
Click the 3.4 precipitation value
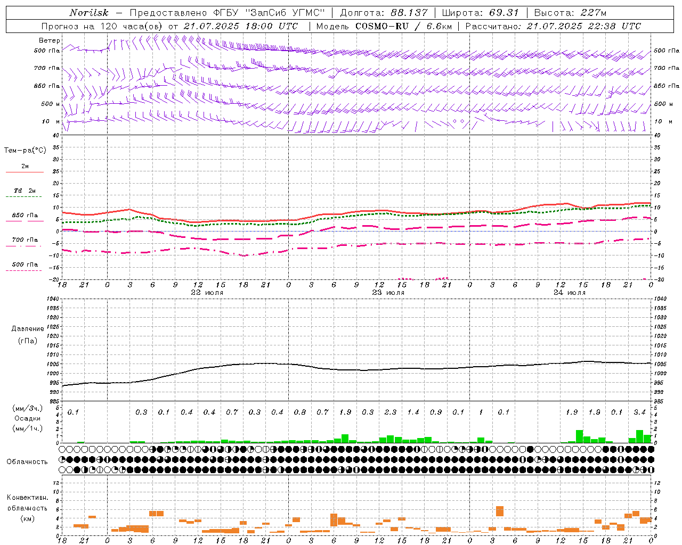[639, 412]
